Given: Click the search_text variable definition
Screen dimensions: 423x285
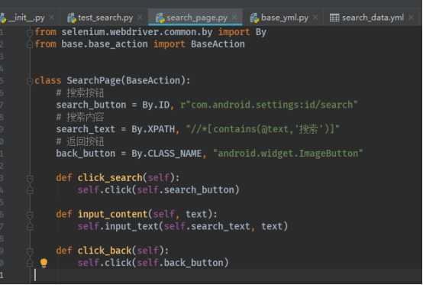Looking at the screenshot, I should click(86, 129).
